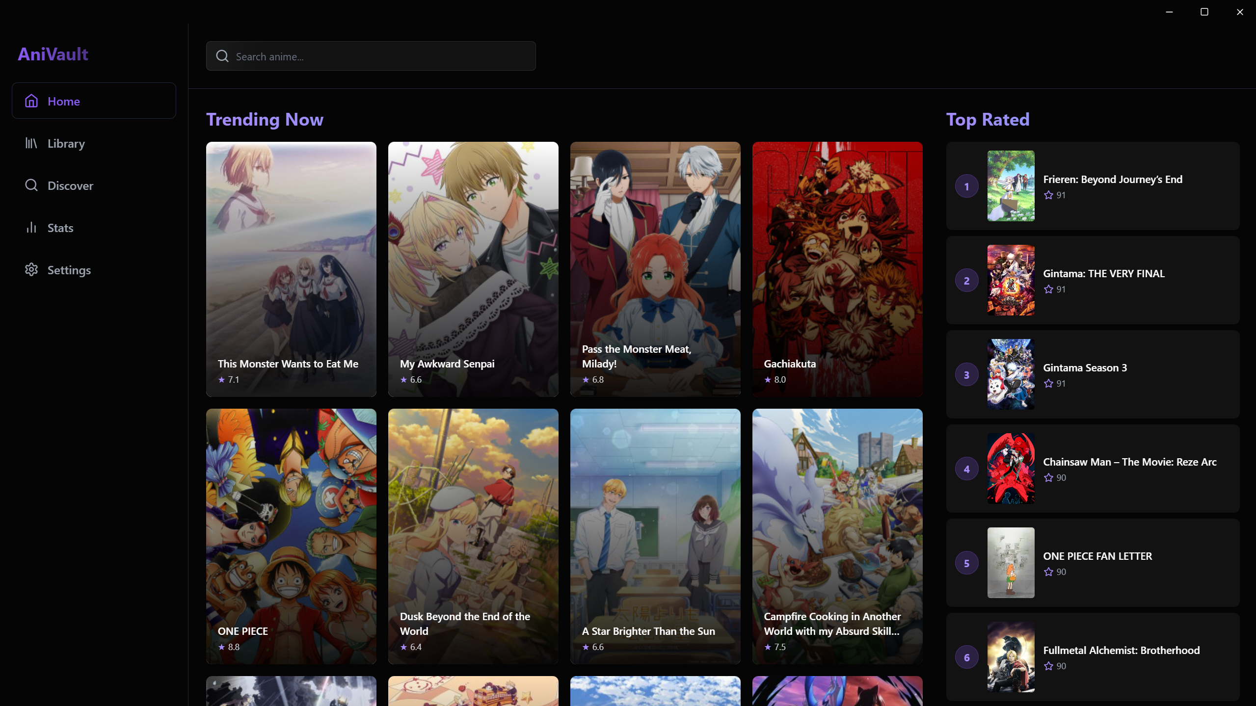Click the Library books icon
This screenshot has height=706, width=1256.
pos(31,143)
